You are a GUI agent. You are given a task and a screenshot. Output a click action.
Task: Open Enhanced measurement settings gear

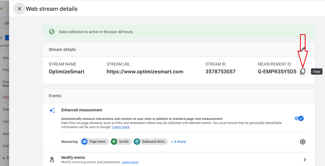[x=303, y=142]
